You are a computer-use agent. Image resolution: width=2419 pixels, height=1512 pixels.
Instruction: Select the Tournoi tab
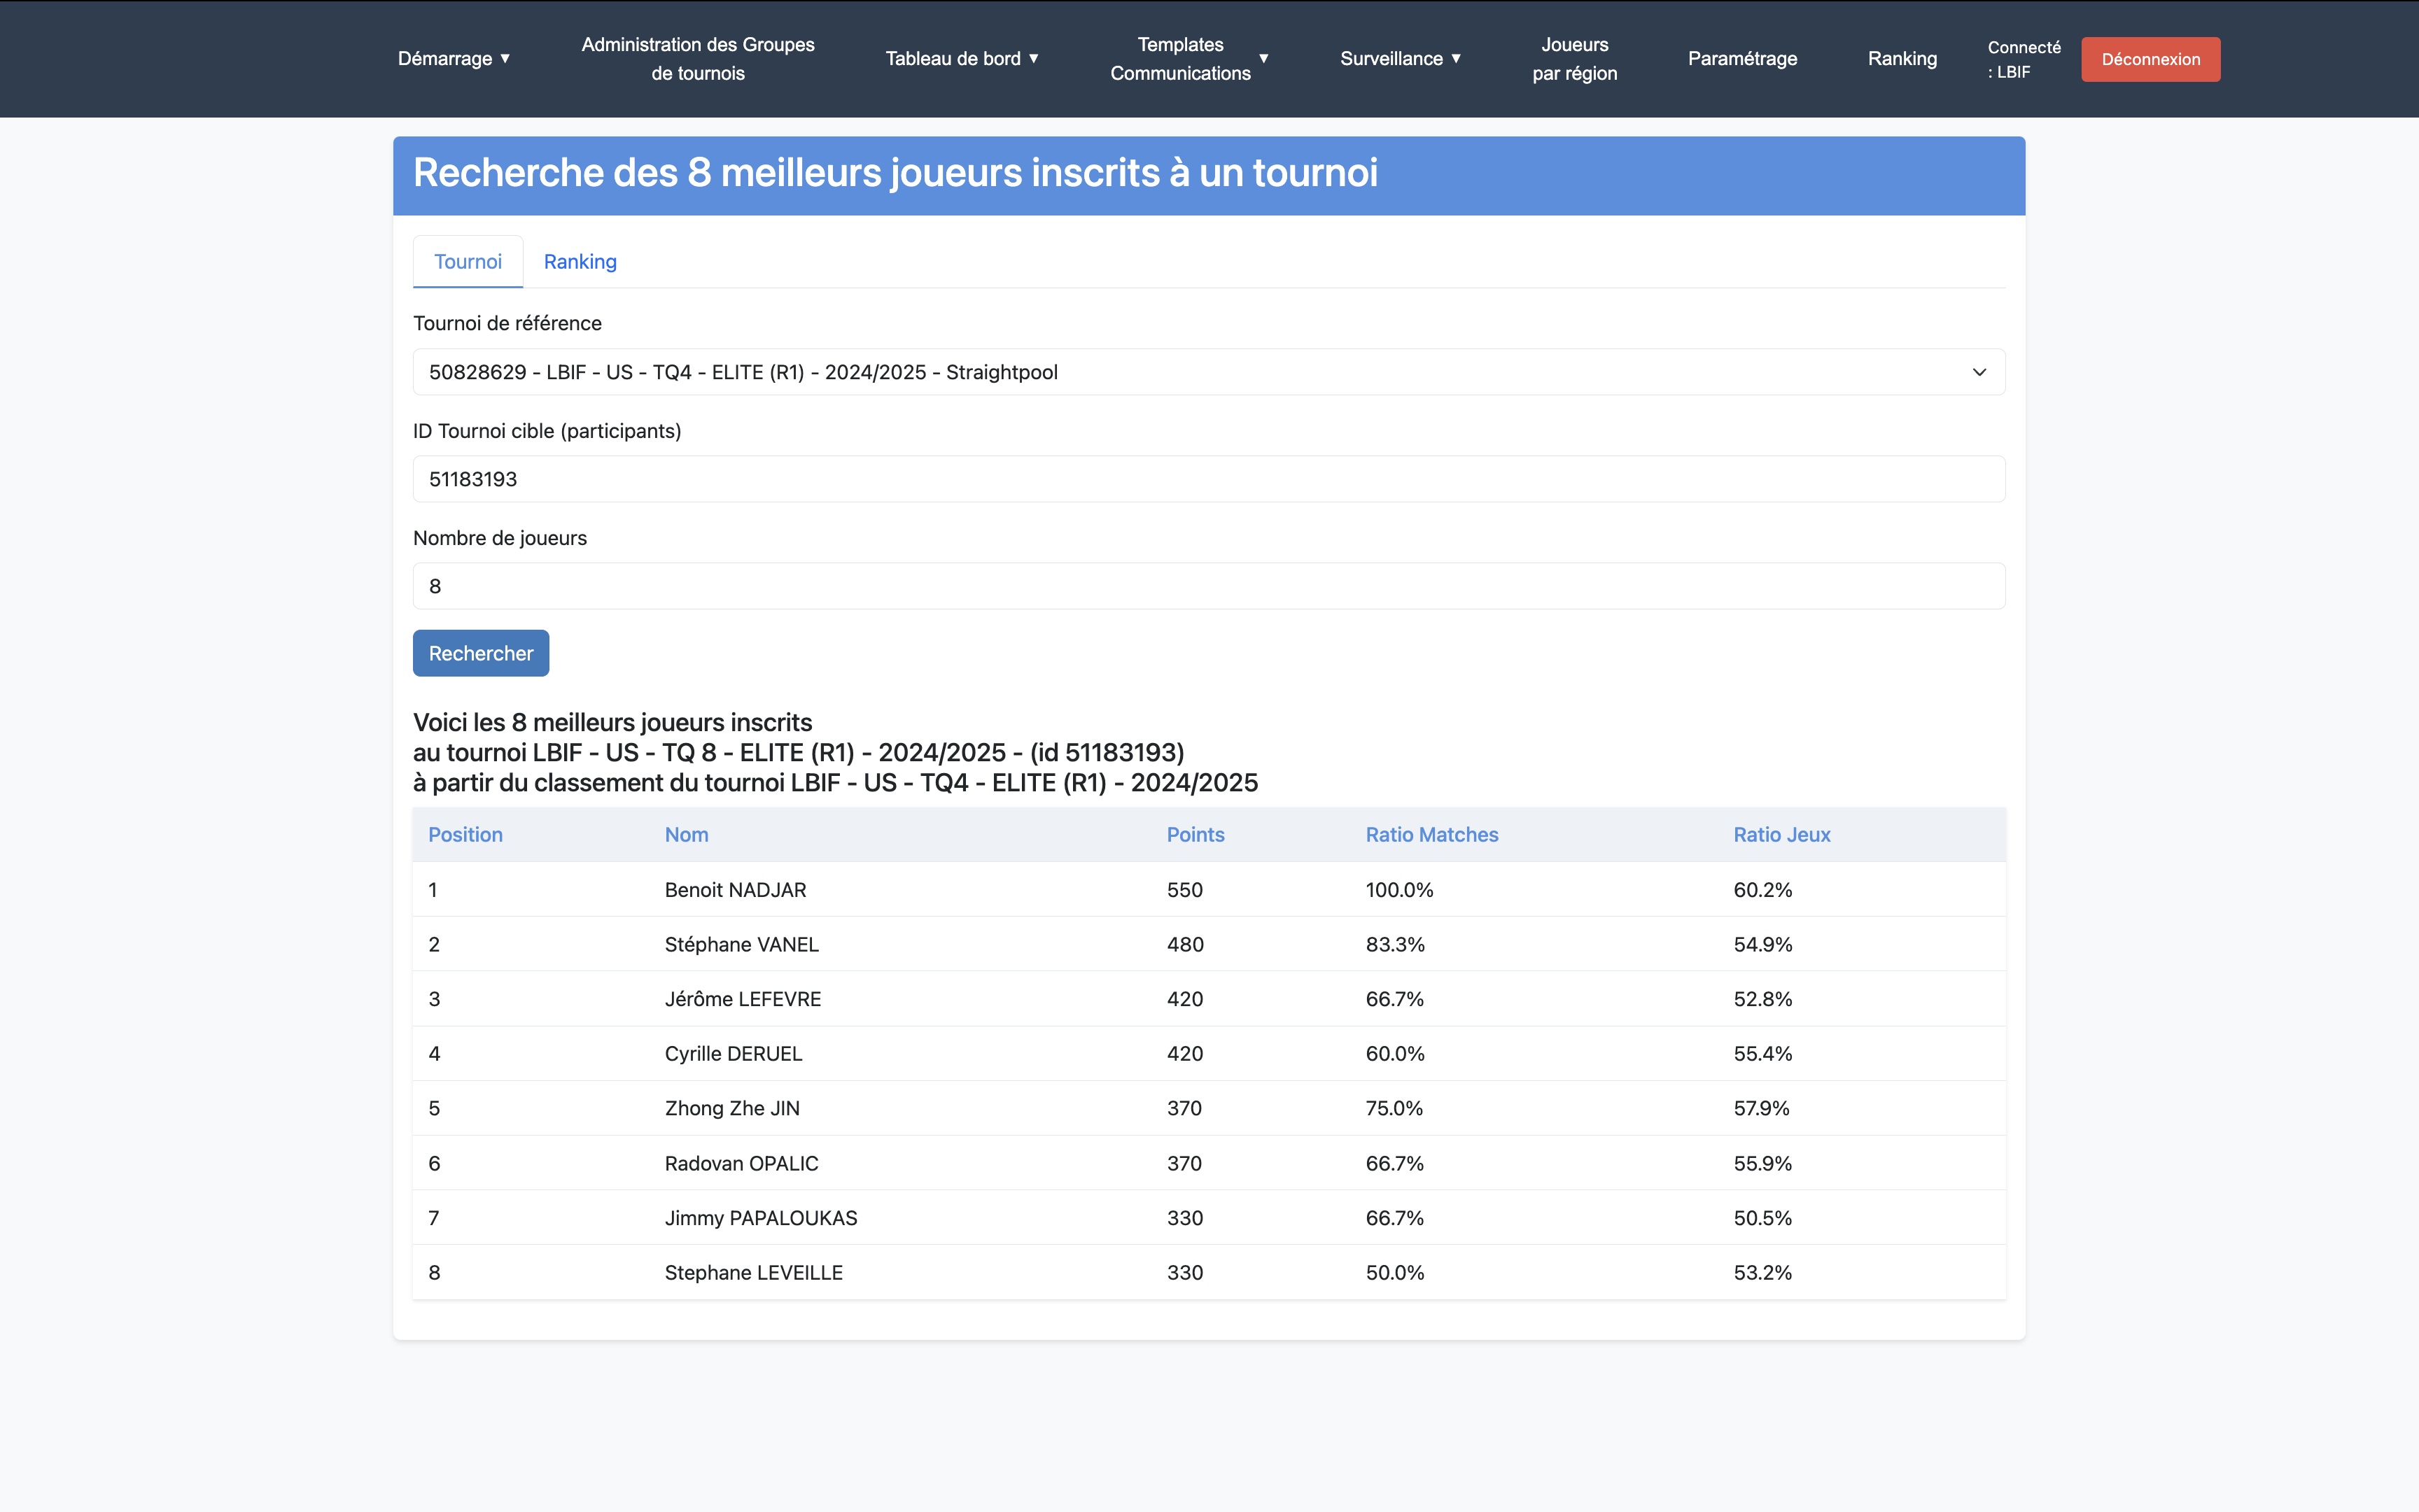[467, 262]
